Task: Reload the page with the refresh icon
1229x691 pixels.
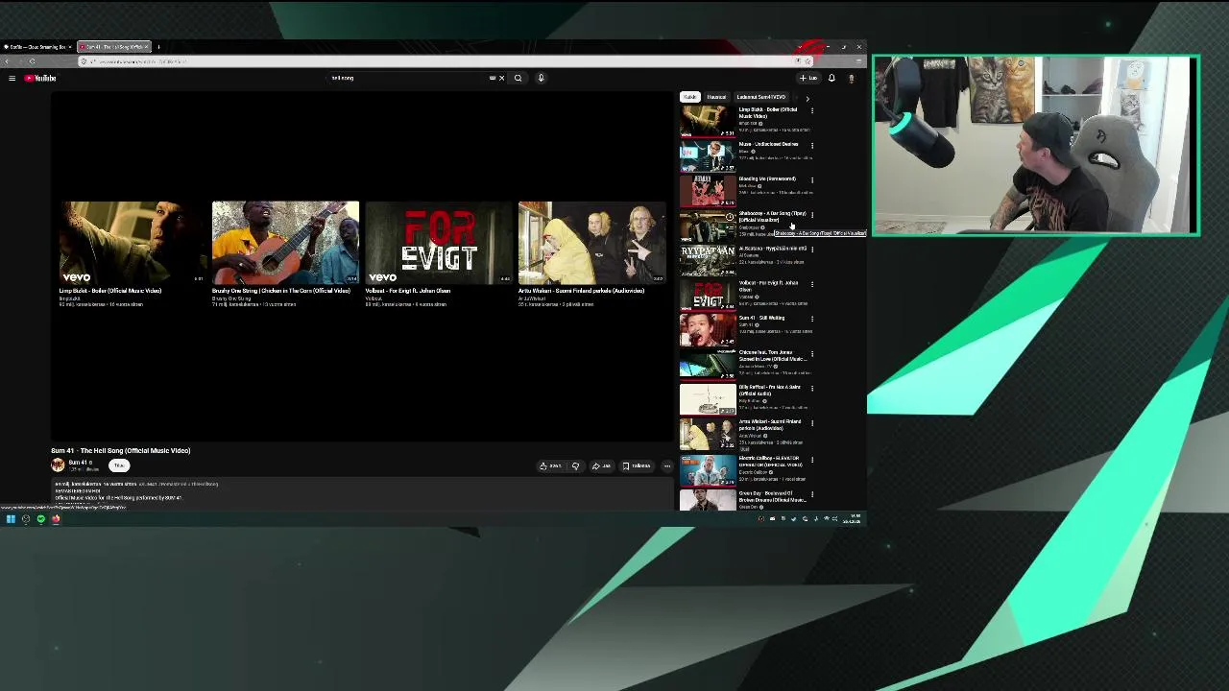Action: point(32,61)
